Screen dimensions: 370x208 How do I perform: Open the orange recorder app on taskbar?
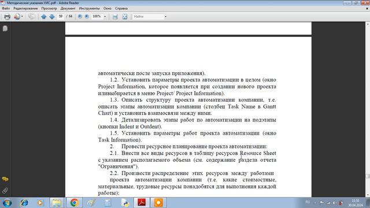click(158, 203)
